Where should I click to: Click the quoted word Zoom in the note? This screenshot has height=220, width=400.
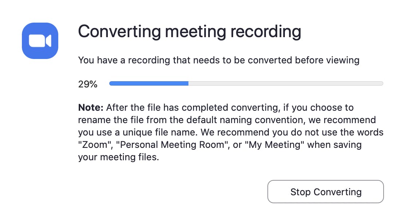tap(91, 145)
